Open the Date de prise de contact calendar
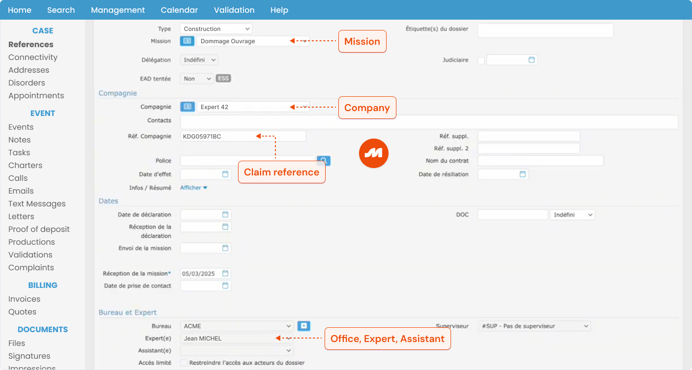Screen dimensions: 692x370 coord(225,285)
